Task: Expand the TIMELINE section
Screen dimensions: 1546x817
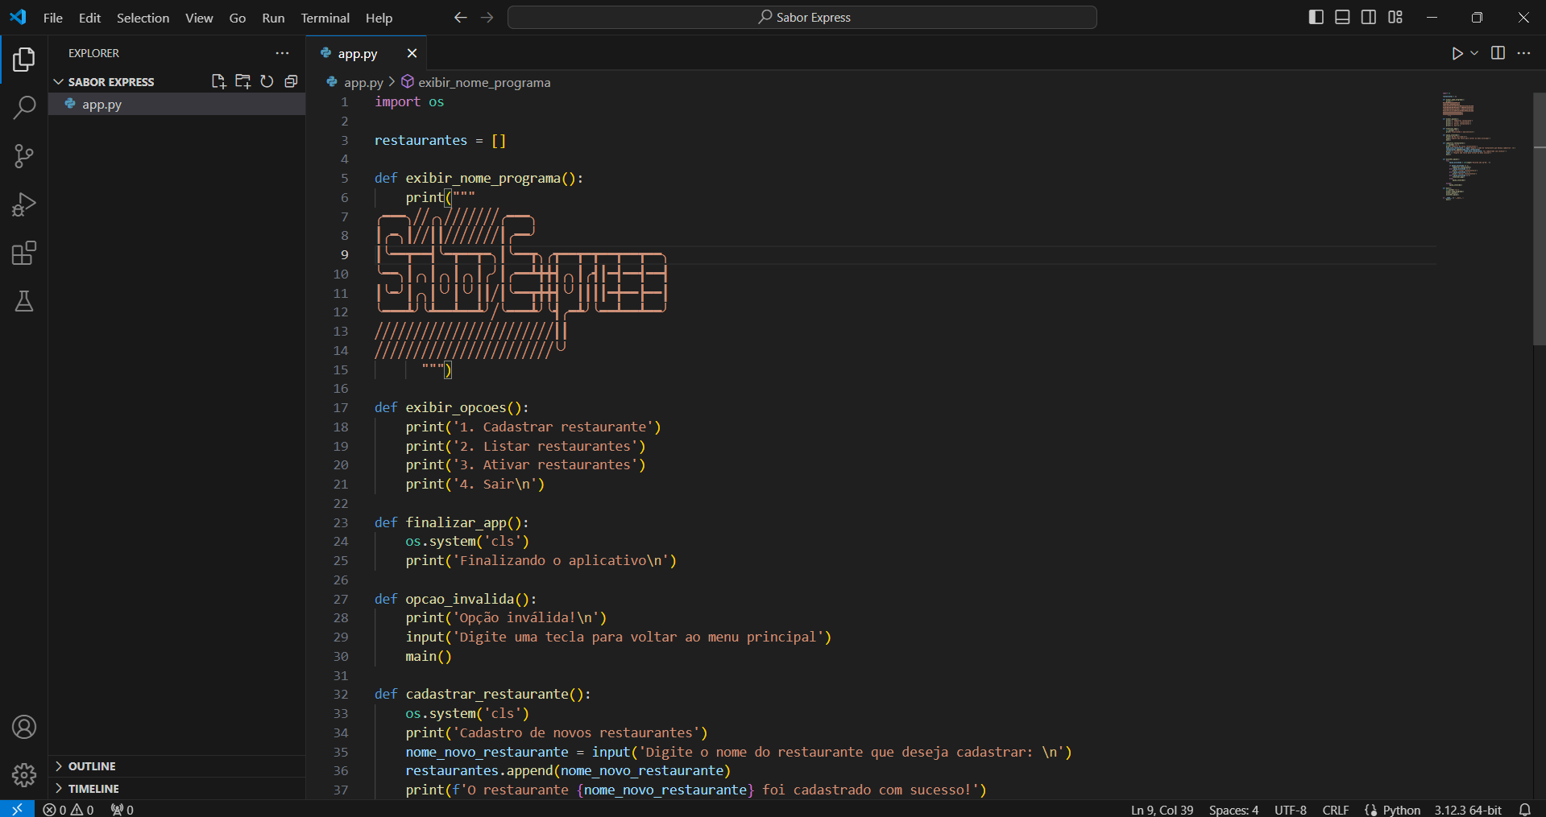Action: click(177, 789)
